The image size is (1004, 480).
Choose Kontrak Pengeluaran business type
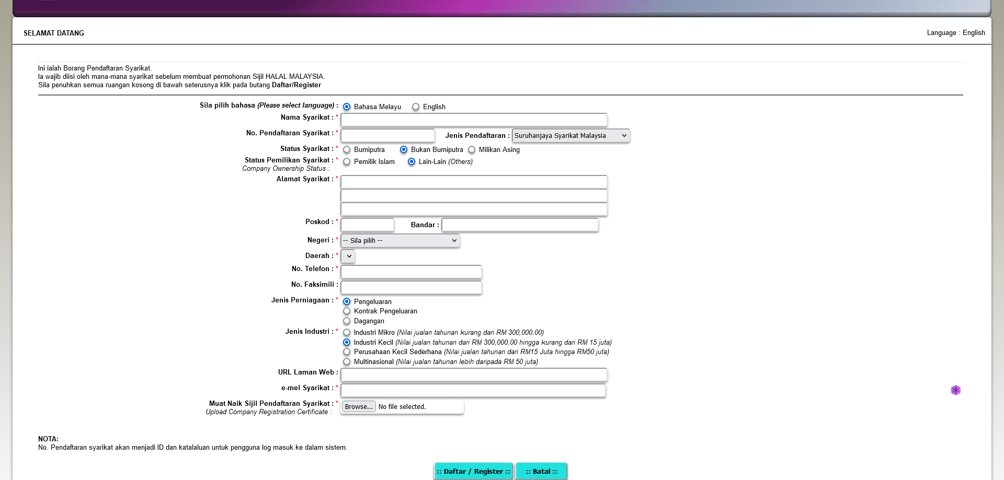point(347,311)
